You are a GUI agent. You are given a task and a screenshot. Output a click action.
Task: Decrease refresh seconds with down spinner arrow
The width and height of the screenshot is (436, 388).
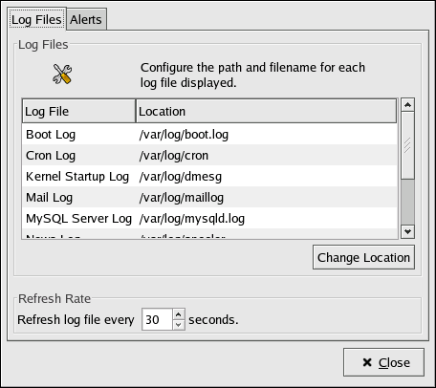[179, 325]
